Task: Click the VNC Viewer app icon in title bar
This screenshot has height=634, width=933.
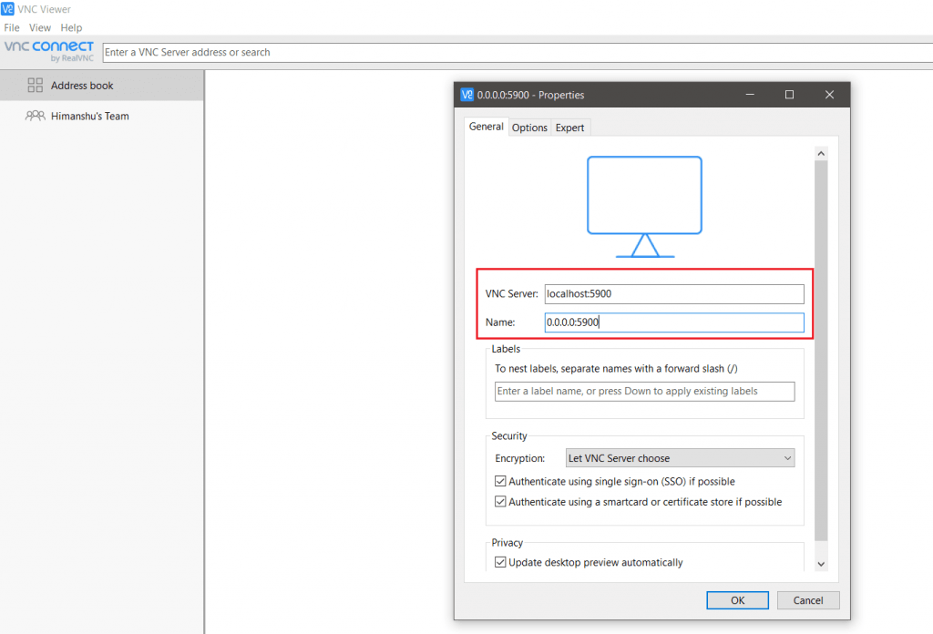Action: click(x=7, y=9)
